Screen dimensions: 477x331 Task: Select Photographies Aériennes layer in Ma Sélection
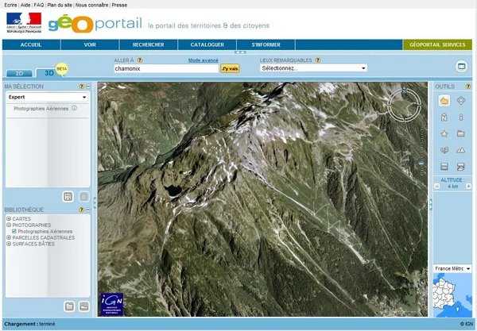pyautogui.click(x=41, y=109)
